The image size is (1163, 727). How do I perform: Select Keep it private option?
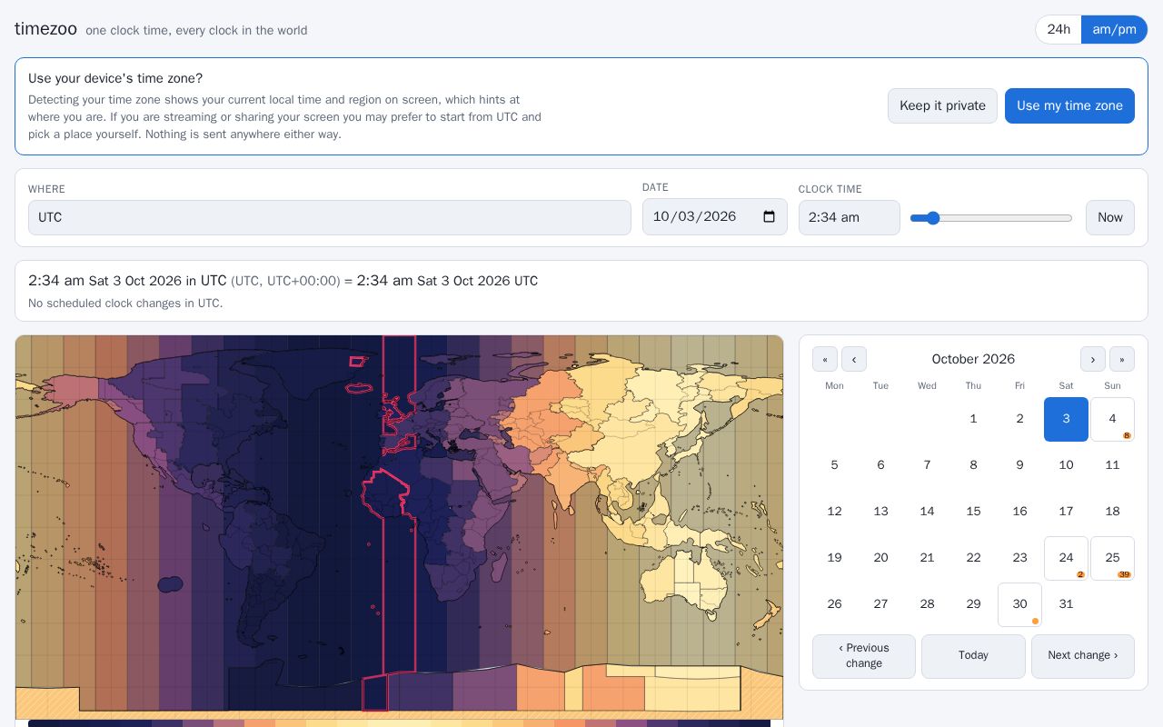click(x=942, y=105)
